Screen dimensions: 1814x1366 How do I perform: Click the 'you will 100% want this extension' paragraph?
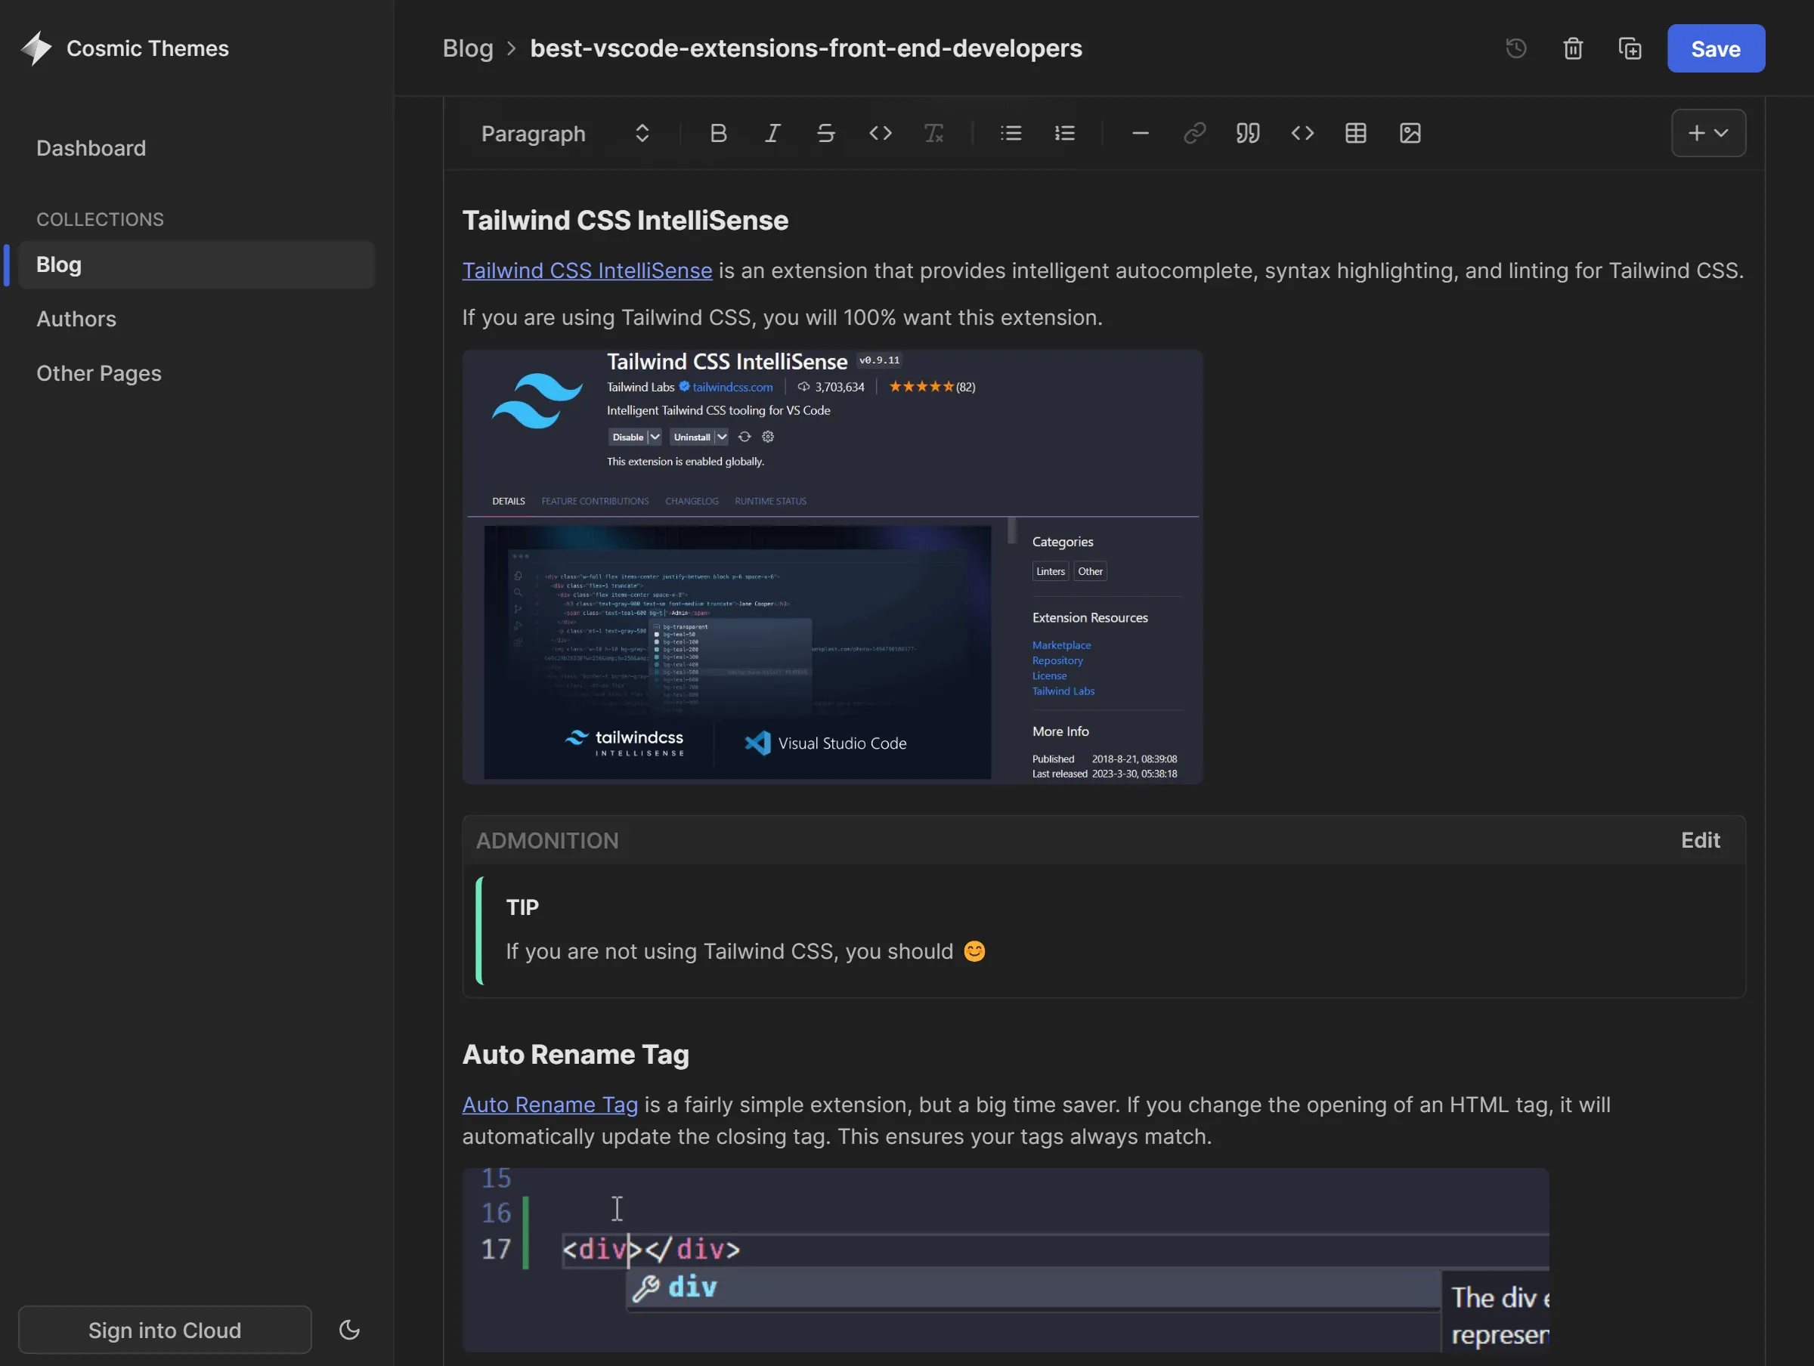pyautogui.click(x=782, y=317)
